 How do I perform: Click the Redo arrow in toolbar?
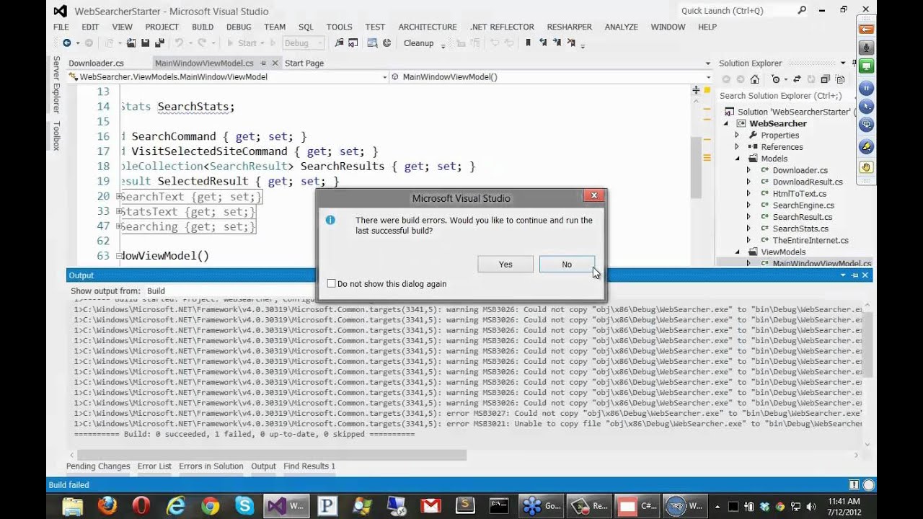[202, 43]
